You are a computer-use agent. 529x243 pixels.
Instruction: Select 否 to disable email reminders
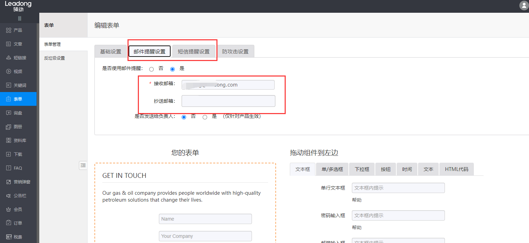(151, 69)
